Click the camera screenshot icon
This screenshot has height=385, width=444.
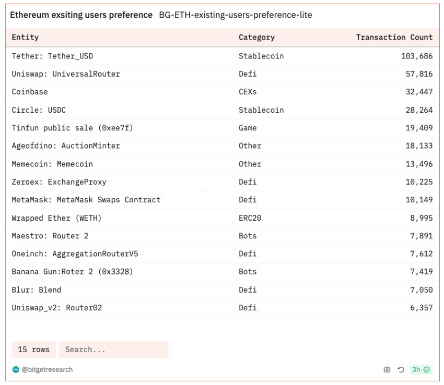[x=387, y=370]
